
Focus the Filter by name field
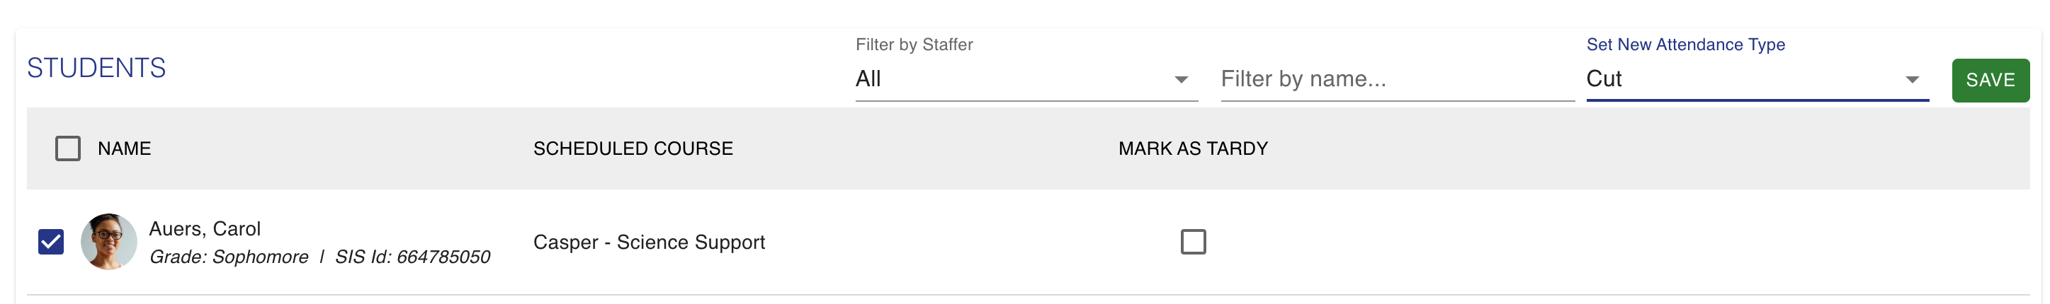pos(1398,79)
